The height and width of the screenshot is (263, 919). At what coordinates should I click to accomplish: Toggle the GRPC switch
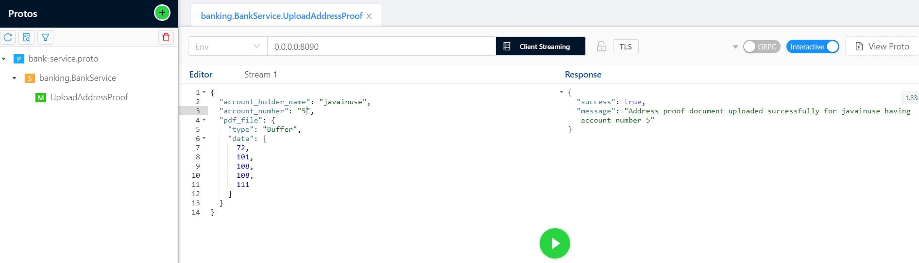pyautogui.click(x=762, y=46)
